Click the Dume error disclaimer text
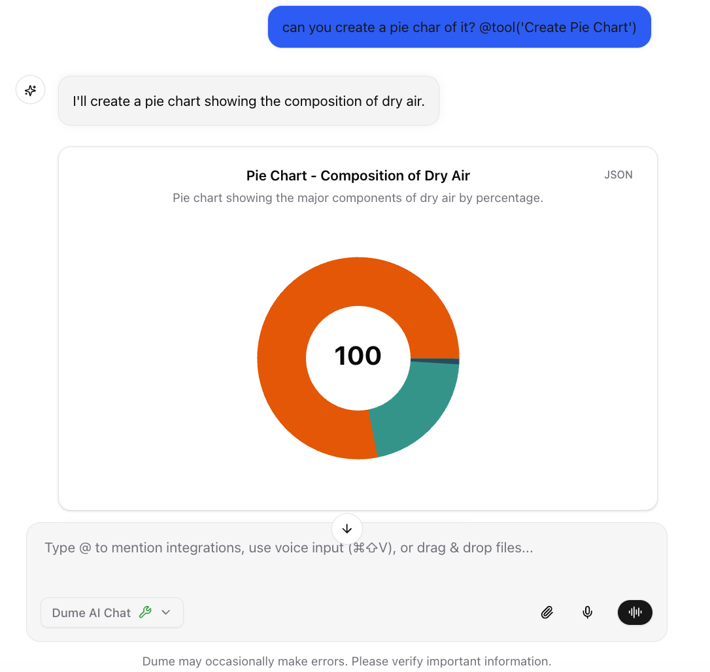This screenshot has height=672, width=710. [347, 662]
